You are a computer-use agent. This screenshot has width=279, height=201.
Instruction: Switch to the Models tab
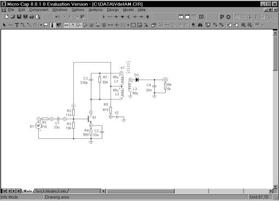[x=51, y=191]
